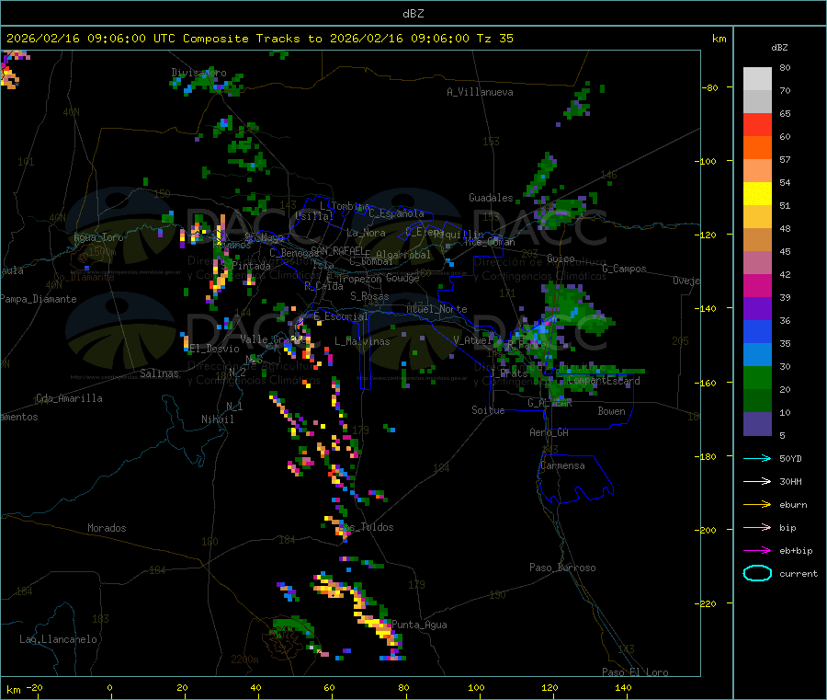Image resolution: width=827 pixels, height=700 pixels.
Task: Click the 'Divisadero' map label
Action: [x=198, y=73]
